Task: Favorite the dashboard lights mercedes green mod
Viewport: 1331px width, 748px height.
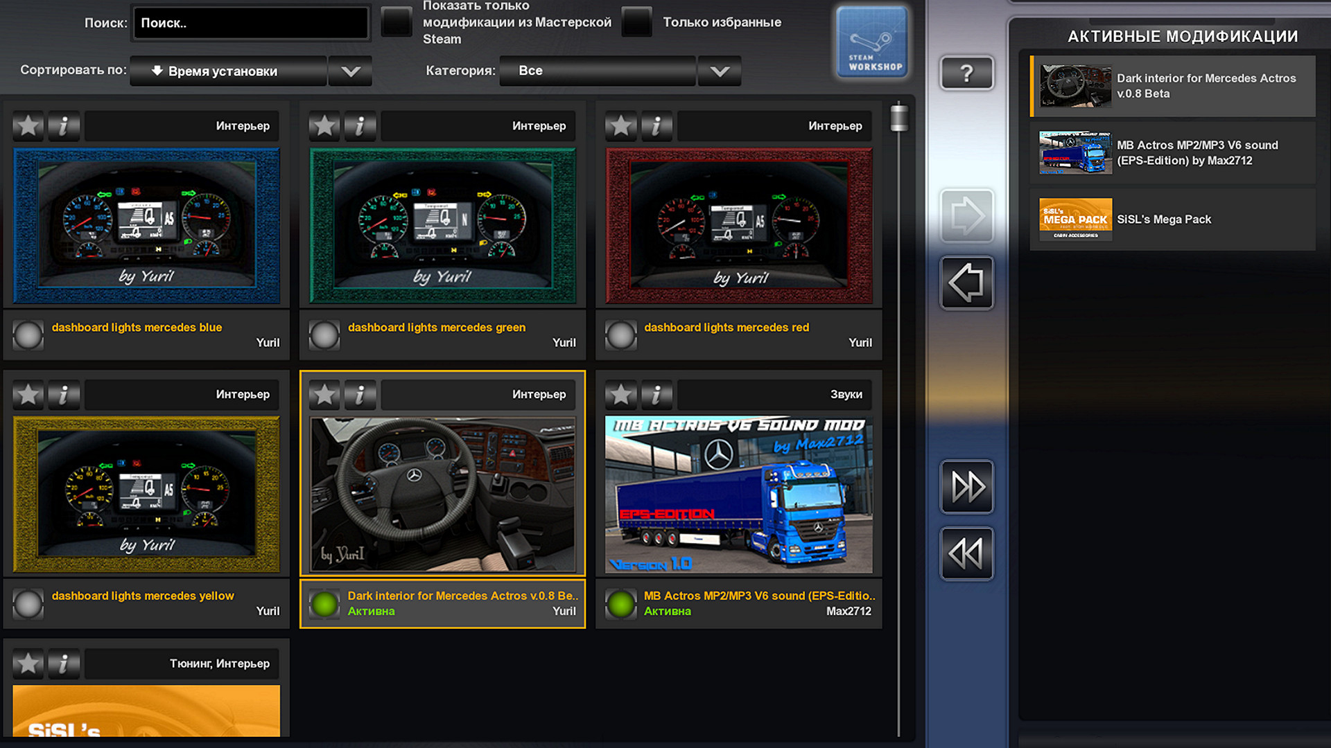Action: tap(324, 126)
